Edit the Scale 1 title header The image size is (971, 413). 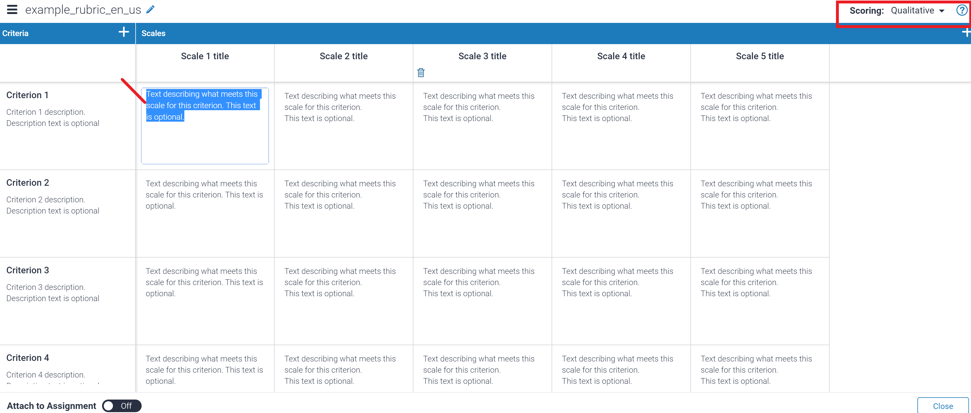pyautogui.click(x=205, y=56)
